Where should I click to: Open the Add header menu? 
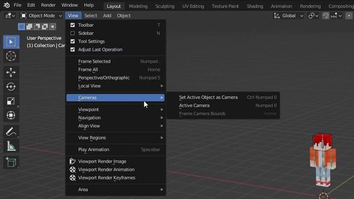pyautogui.click(x=107, y=15)
